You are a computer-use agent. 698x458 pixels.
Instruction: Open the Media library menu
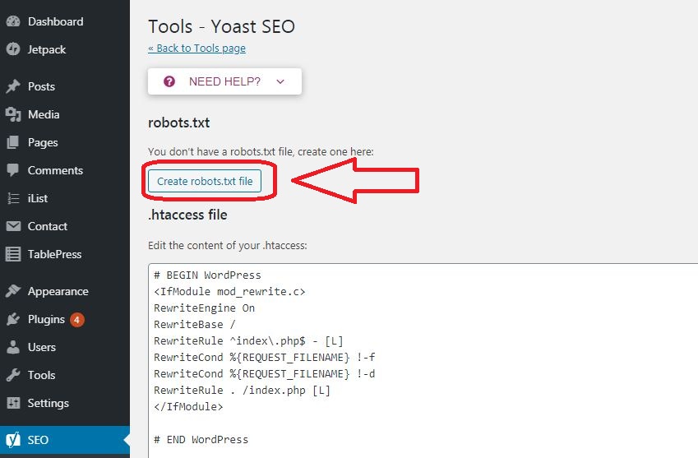[x=65, y=114]
